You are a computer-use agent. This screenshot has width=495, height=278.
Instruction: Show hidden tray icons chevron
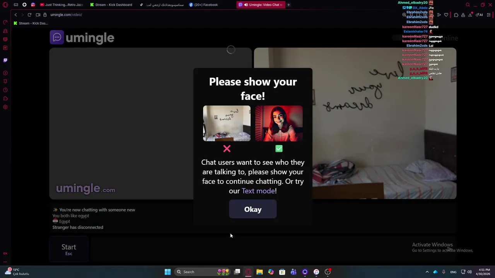(427, 272)
